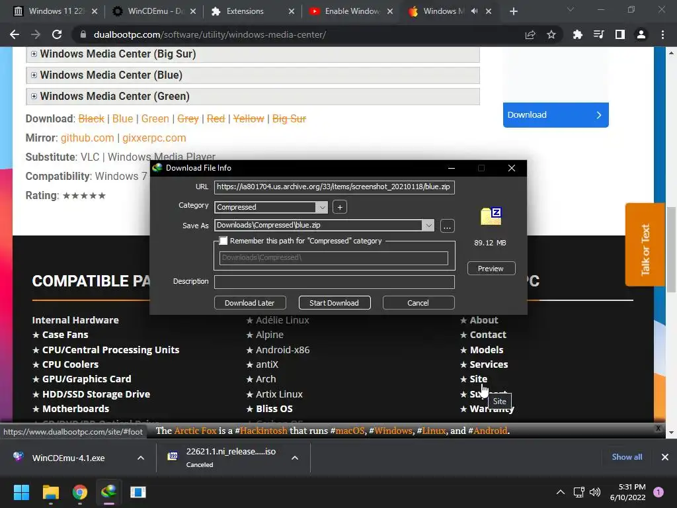Open the tab search chevron in the title bar

[571, 9]
